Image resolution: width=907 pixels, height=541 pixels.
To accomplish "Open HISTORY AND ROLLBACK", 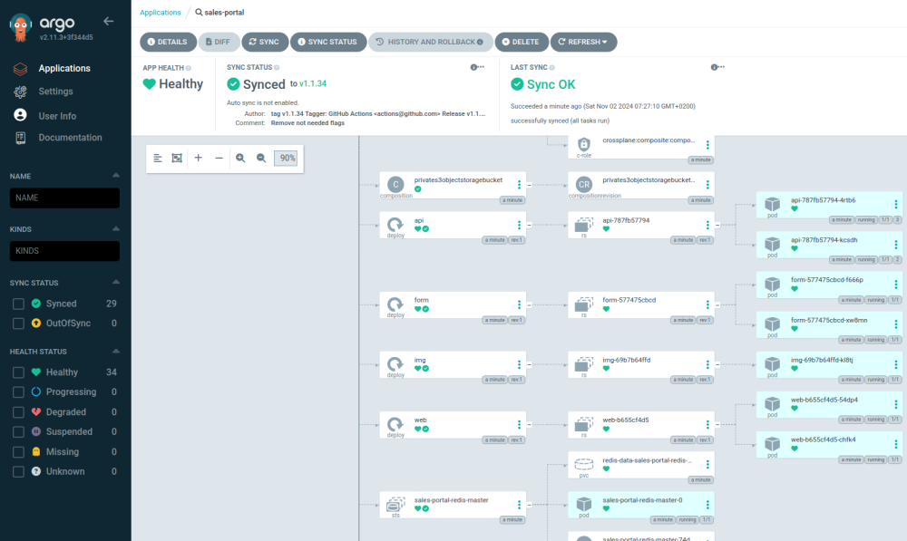I will click(430, 43).
